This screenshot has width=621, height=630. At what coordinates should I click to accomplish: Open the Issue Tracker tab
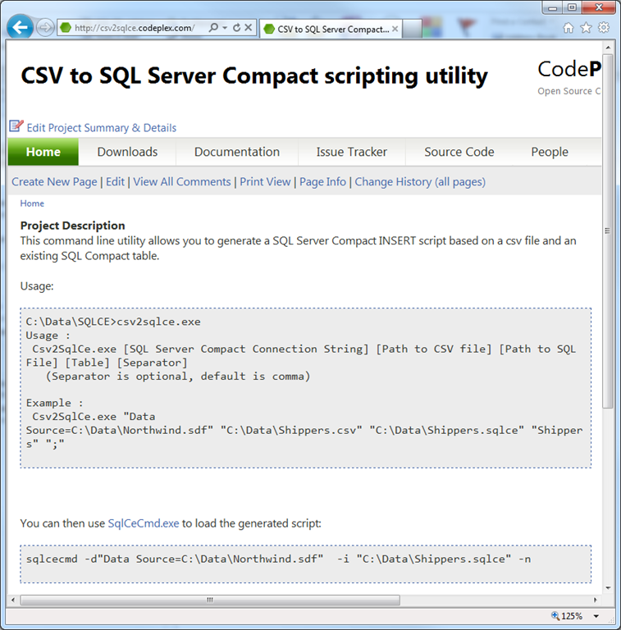pos(351,152)
